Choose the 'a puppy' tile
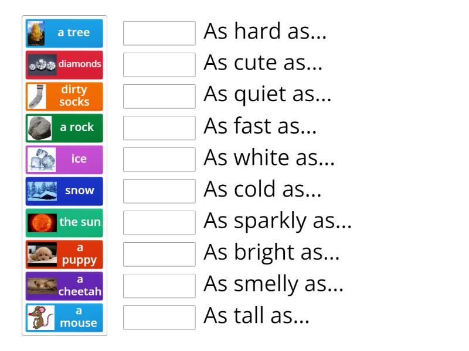This screenshot has height=351, width=469. click(x=64, y=254)
